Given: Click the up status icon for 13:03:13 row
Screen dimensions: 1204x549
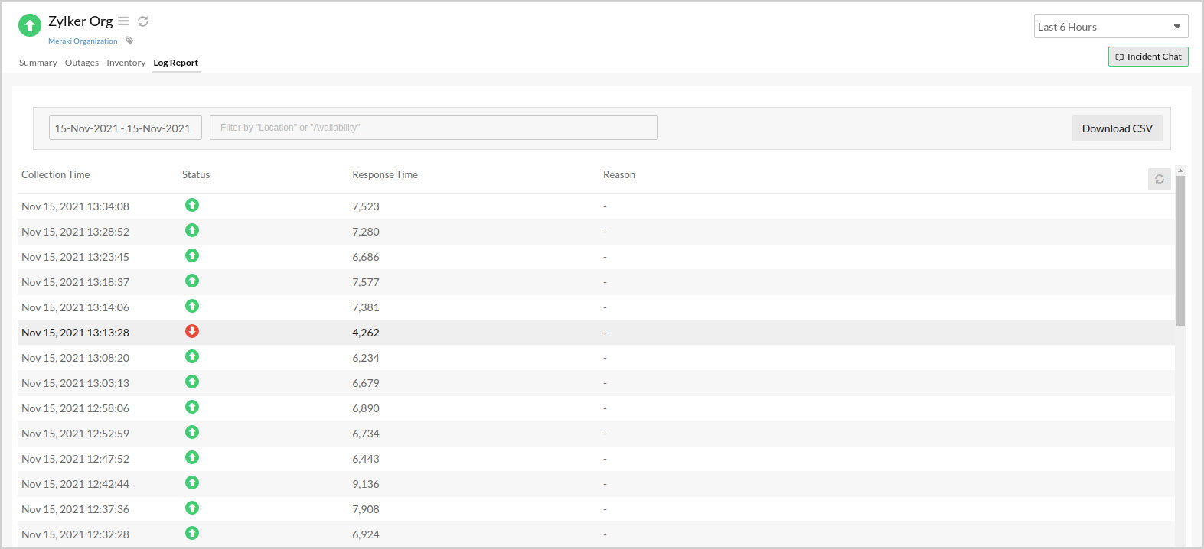Looking at the screenshot, I should 192,382.
